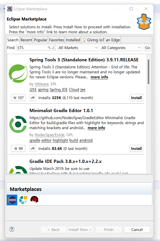The image size is (160, 241).
Task: Click the gradle tag link
Action: tap(35, 140)
